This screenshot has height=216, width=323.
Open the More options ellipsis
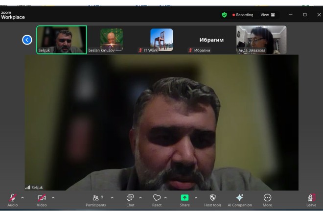(x=267, y=200)
